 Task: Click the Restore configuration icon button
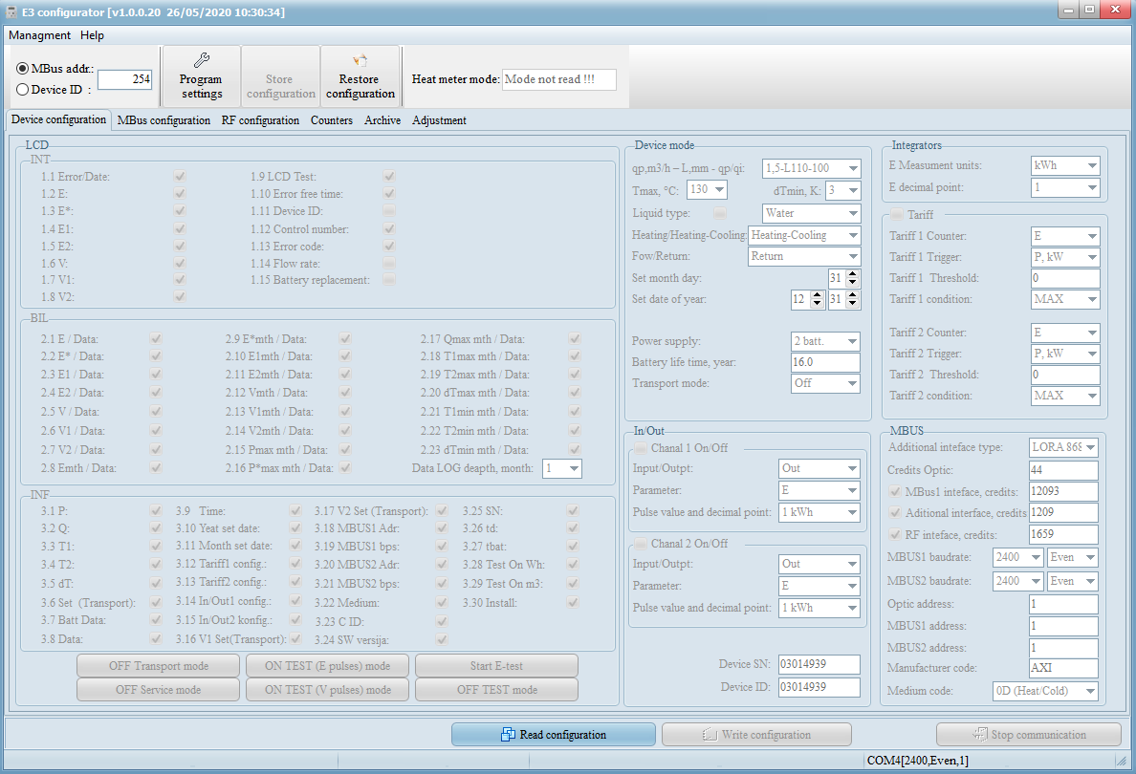tap(360, 61)
